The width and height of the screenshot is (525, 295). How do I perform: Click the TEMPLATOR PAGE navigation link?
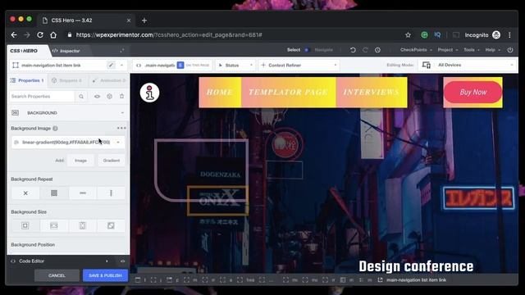288,93
